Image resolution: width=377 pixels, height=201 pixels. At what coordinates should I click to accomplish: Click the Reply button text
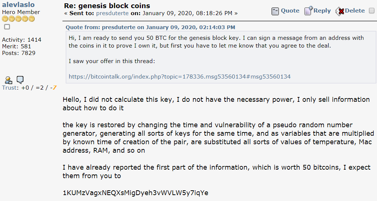[x=322, y=11]
